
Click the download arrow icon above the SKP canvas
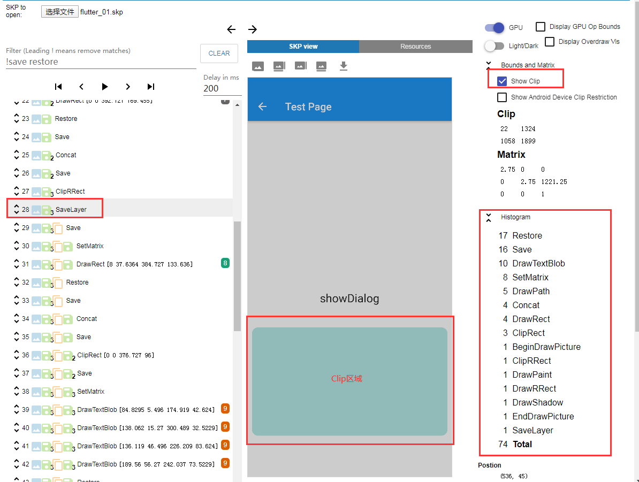click(344, 66)
